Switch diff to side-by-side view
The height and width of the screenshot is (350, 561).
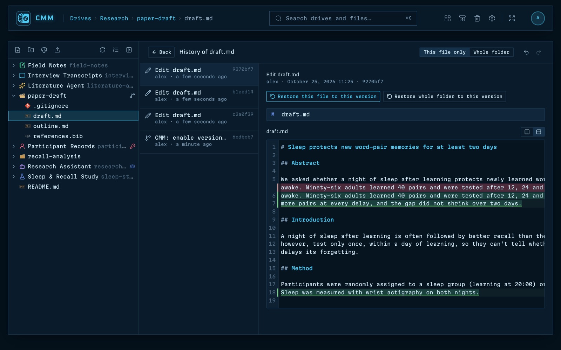click(x=527, y=132)
